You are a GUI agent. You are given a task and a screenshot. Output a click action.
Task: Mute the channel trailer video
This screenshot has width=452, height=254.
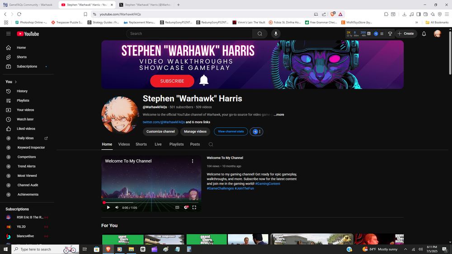tap(117, 208)
